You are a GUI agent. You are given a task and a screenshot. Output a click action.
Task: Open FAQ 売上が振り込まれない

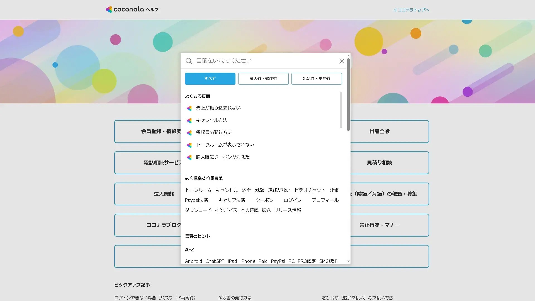click(218, 108)
